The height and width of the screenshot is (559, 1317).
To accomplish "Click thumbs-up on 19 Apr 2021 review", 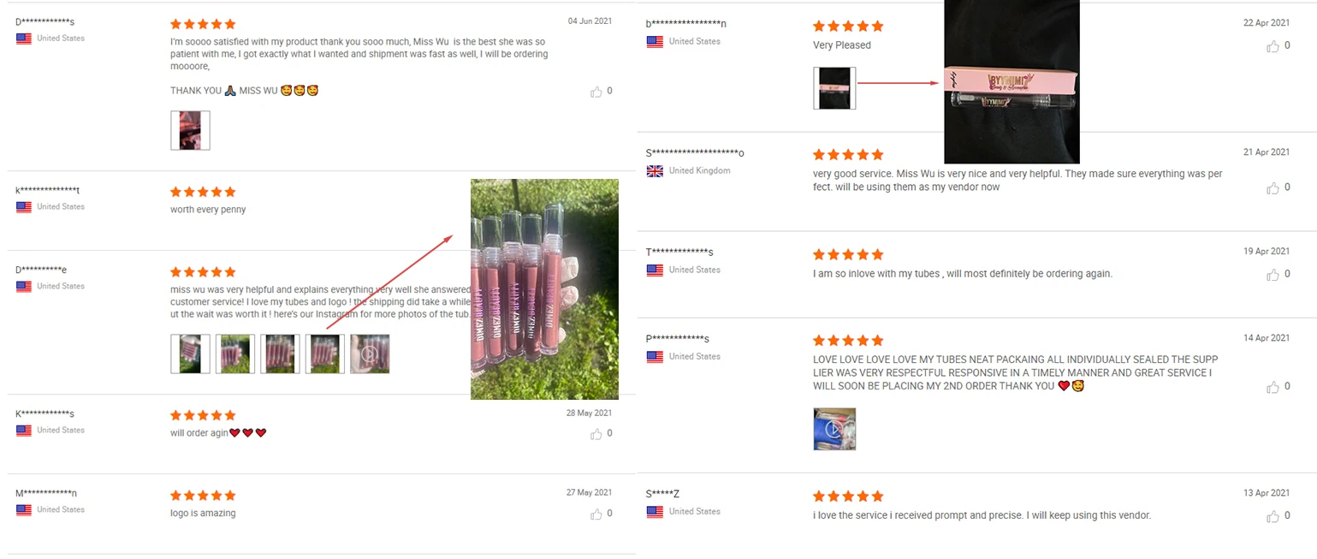I will 1273,275.
